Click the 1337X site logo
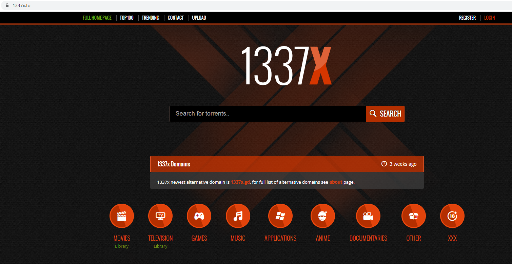512x264 pixels. (287, 66)
